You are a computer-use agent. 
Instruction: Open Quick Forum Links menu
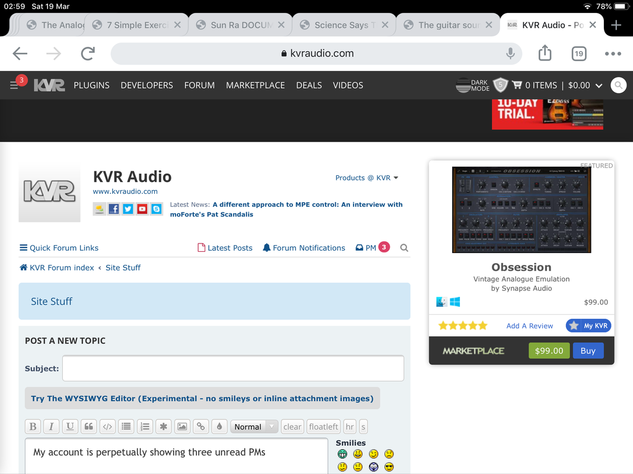point(59,248)
